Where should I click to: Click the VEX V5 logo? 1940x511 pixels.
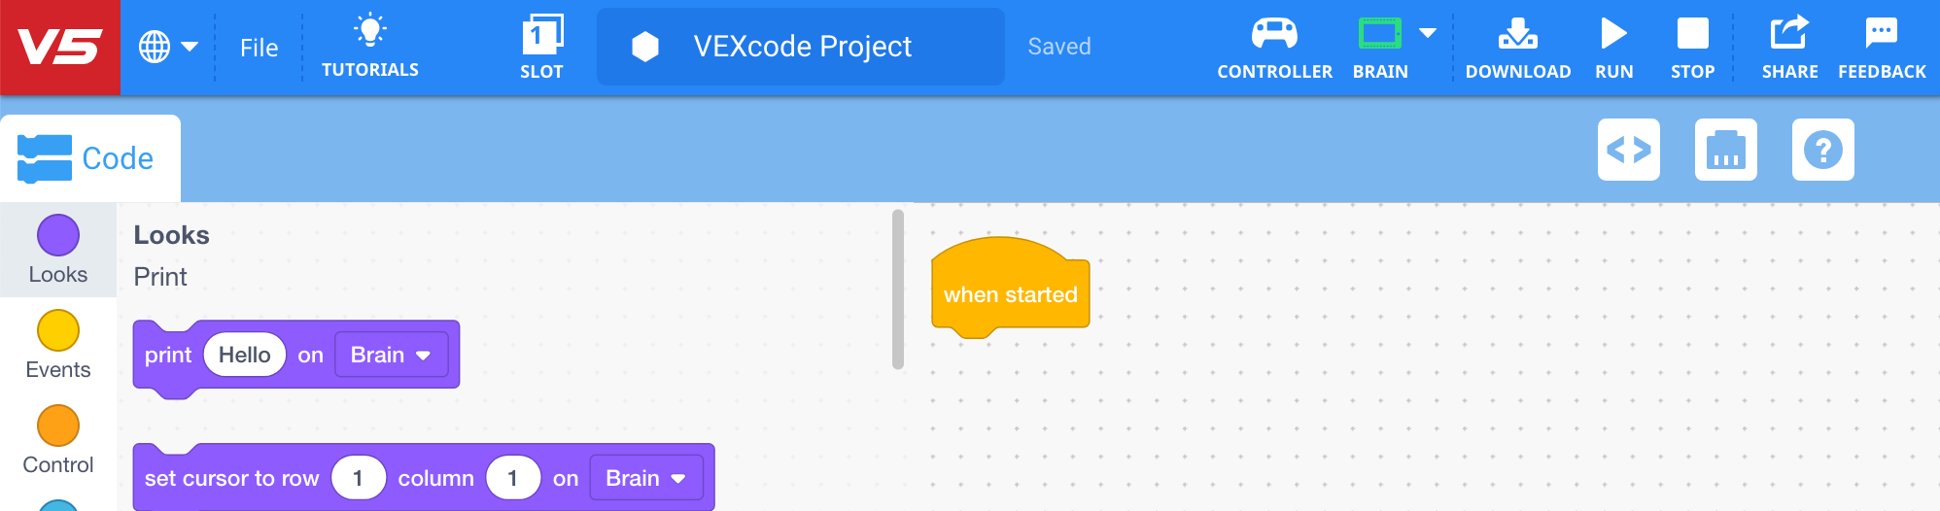[x=60, y=47]
